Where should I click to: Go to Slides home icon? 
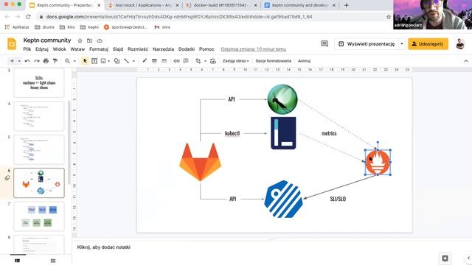point(12,44)
